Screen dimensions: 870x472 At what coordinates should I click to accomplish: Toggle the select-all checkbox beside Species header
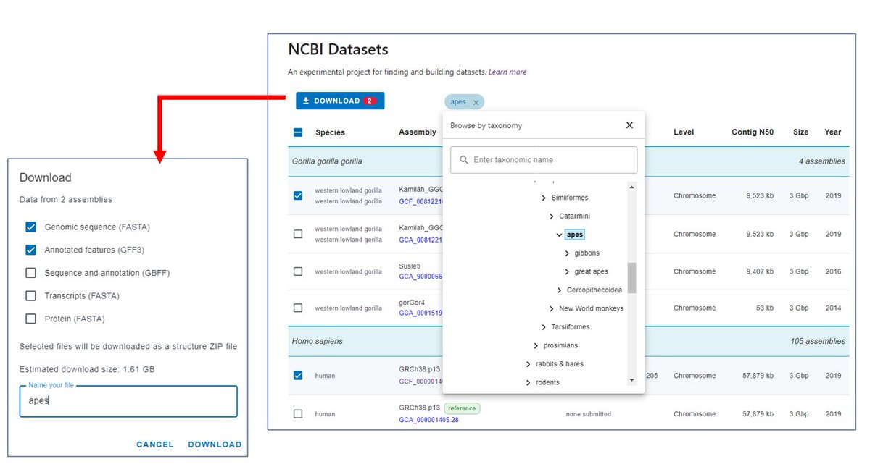click(x=298, y=132)
